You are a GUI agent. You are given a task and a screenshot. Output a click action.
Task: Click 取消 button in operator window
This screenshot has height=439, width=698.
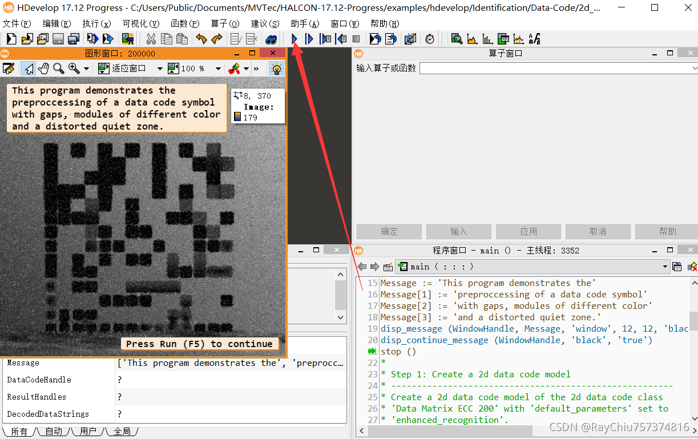click(x=598, y=231)
